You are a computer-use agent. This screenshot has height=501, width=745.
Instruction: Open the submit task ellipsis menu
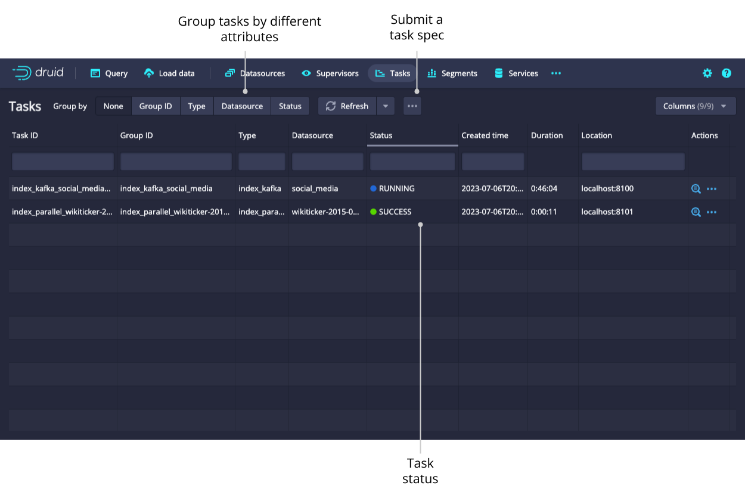412,106
